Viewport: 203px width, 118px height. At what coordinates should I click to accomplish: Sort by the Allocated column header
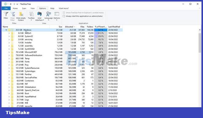click(x=70, y=27)
